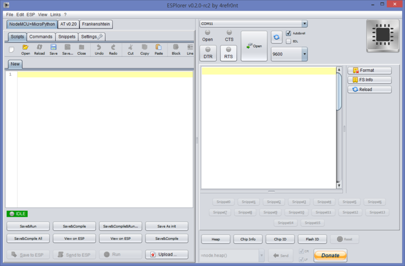Select the Scripts tab
The width and height of the screenshot is (405, 266).
(18, 37)
